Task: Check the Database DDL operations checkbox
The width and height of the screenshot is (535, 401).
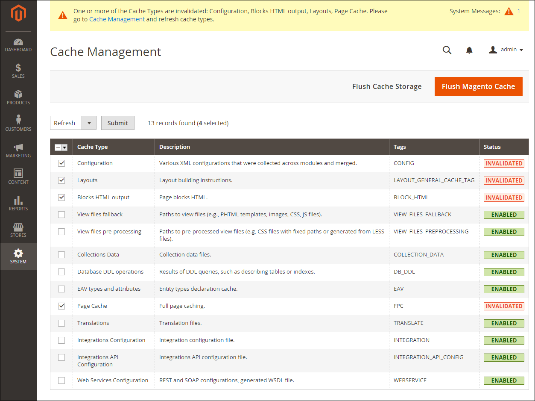Action: click(x=61, y=272)
